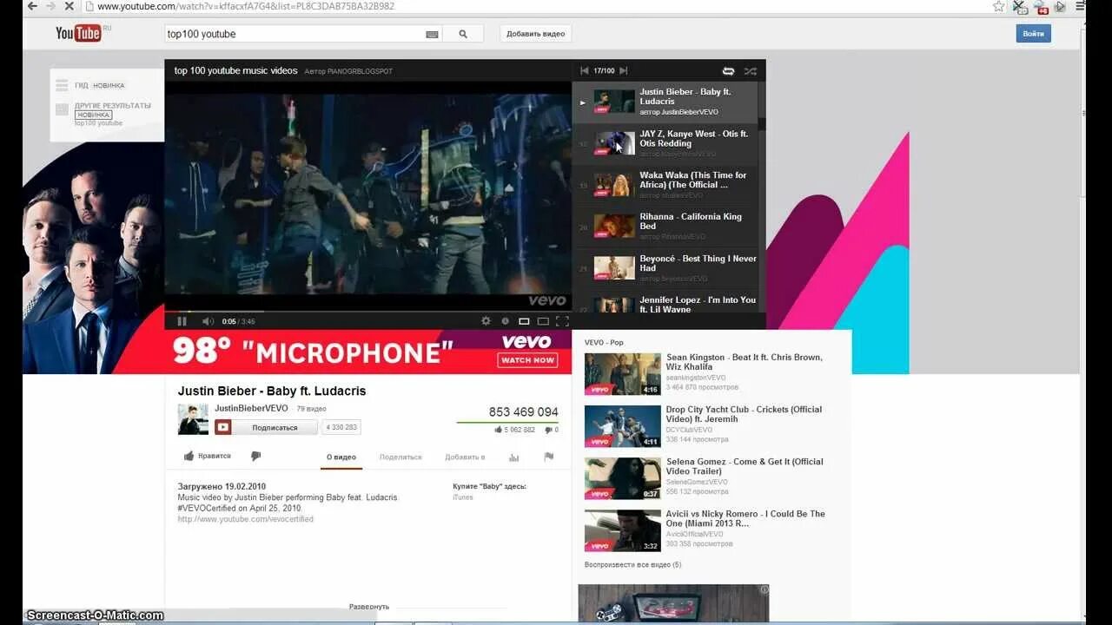Skip to next playlist video
Screen dimensions: 1112x625
pos(623,71)
